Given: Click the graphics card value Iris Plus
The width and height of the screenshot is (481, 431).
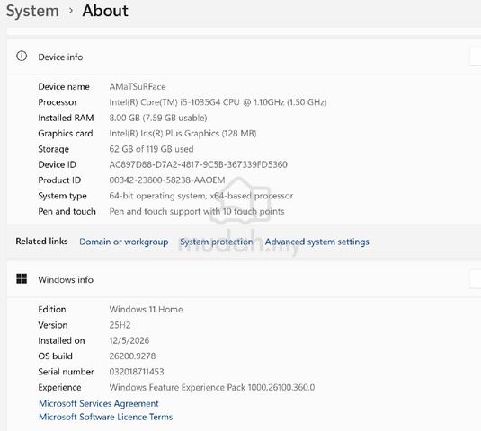Looking at the screenshot, I should pos(183,134).
